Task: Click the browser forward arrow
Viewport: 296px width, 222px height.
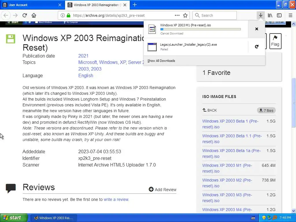Action: point(15,16)
